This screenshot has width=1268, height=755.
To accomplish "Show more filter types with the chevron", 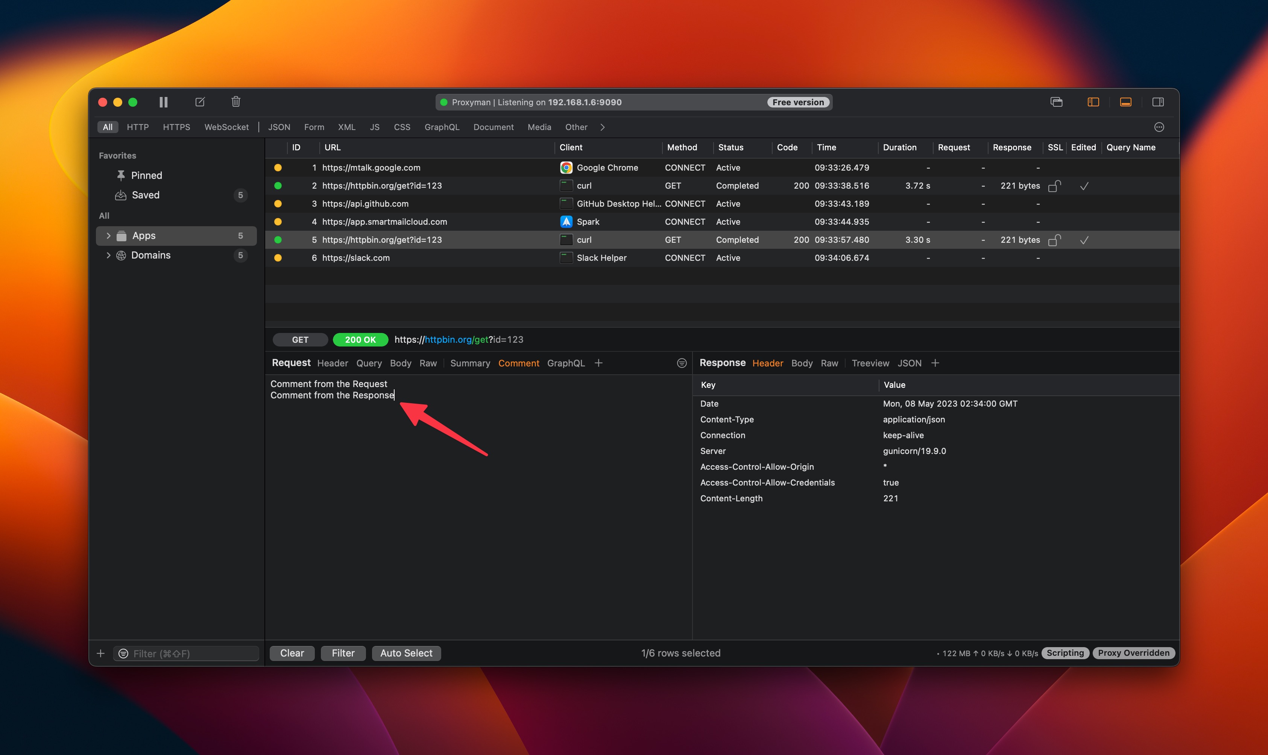I will tap(603, 127).
